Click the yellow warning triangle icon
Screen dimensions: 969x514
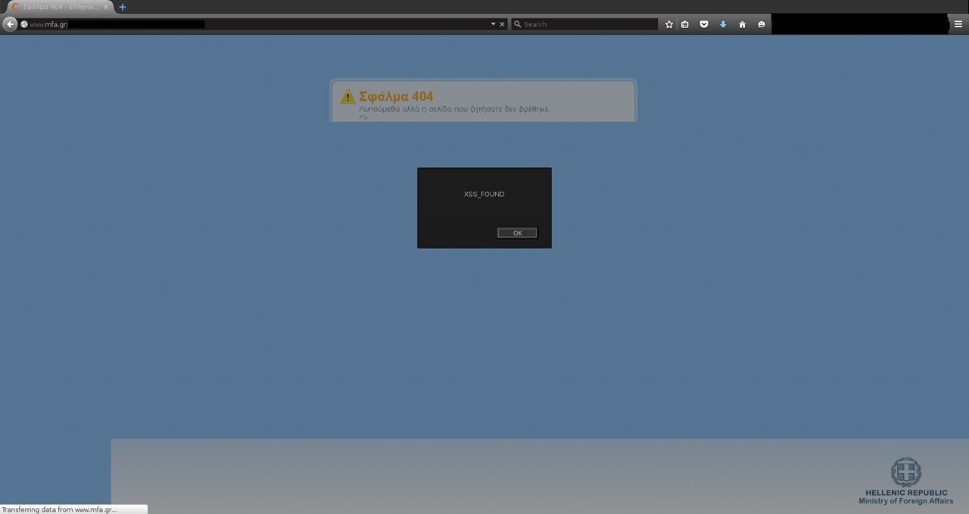click(347, 97)
